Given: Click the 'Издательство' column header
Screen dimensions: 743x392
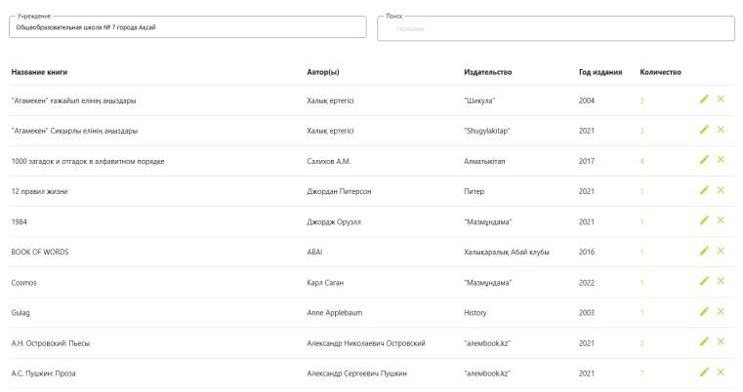Looking at the screenshot, I should tap(487, 72).
